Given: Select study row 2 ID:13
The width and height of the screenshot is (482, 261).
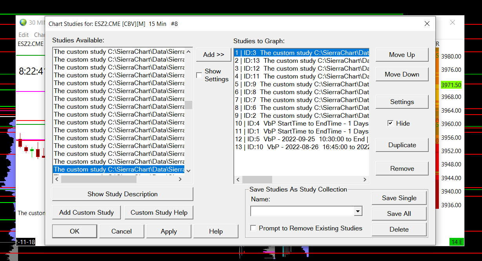Looking at the screenshot, I should click(x=302, y=61).
